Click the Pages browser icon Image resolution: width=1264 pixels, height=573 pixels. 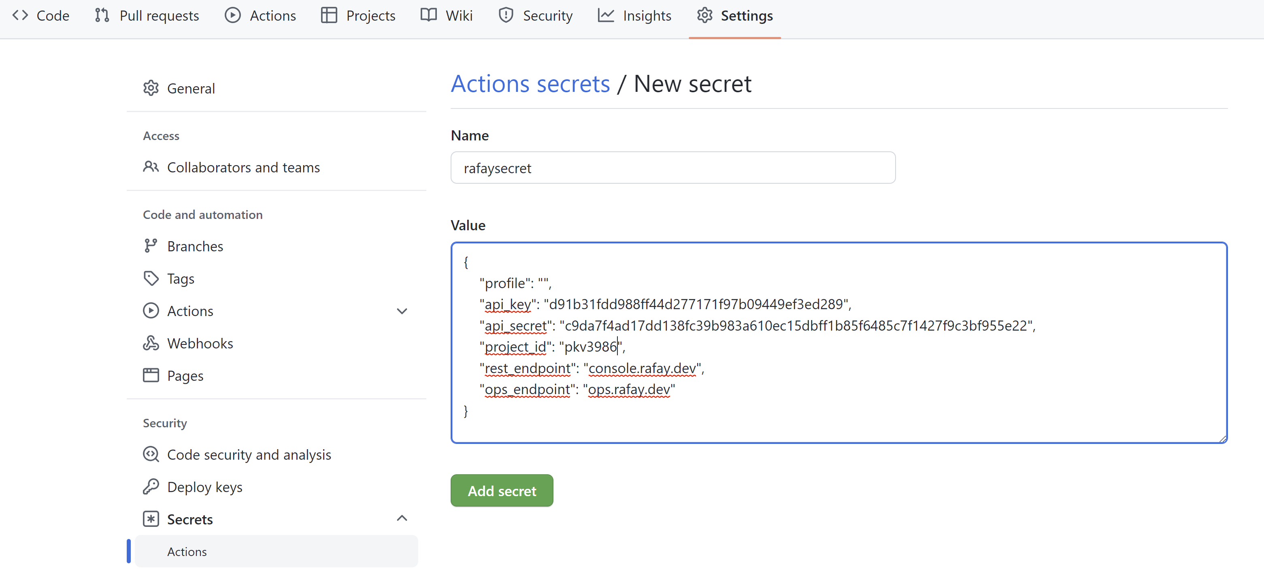pyautogui.click(x=151, y=375)
